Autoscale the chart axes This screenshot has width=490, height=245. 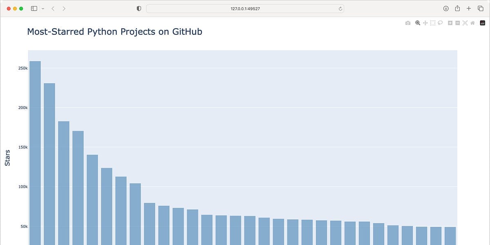point(465,23)
